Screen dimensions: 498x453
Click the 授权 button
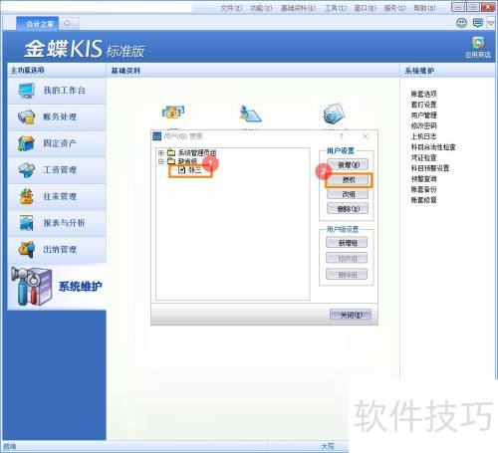click(349, 180)
